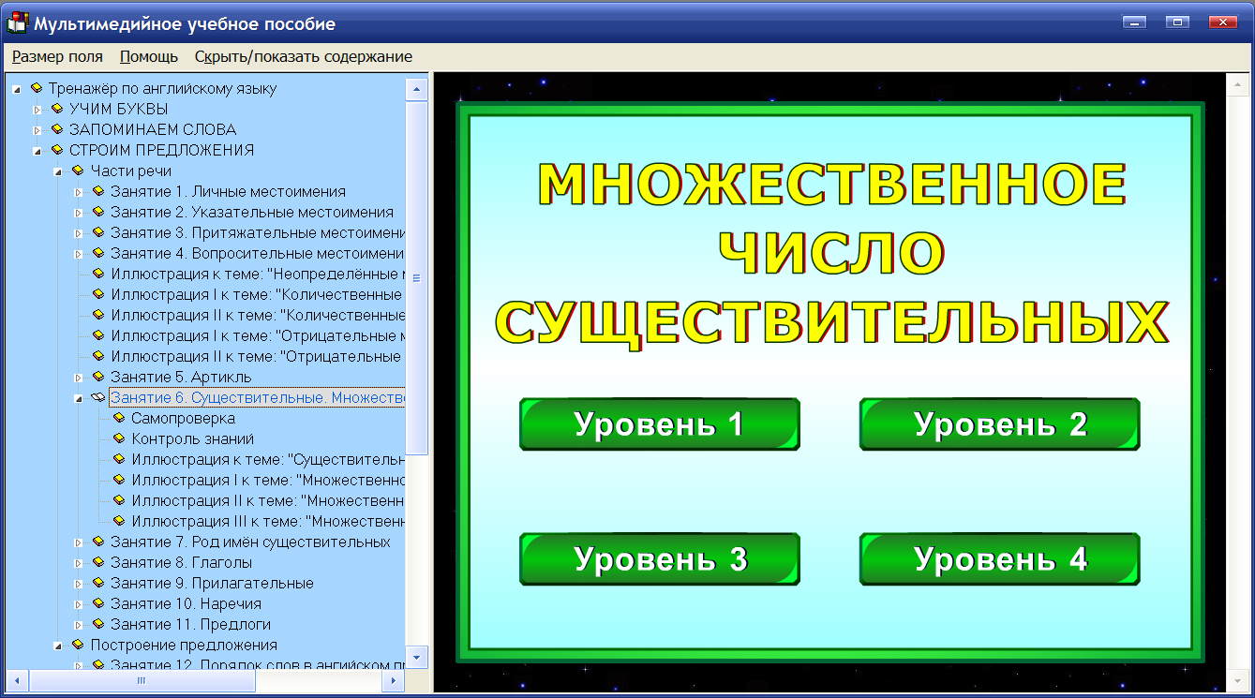
Task: Click the book icon next to "Занятие 10. Наречия"
Action: pyautogui.click(x=99, y=603)
